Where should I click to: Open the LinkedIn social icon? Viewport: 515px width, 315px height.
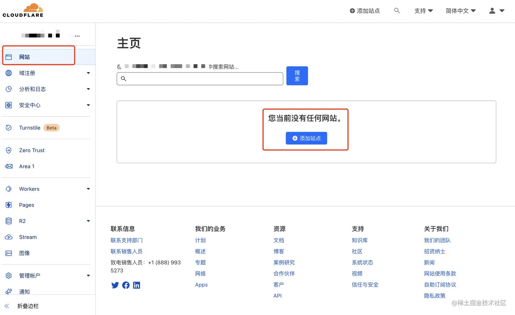(x=137, y=285)
